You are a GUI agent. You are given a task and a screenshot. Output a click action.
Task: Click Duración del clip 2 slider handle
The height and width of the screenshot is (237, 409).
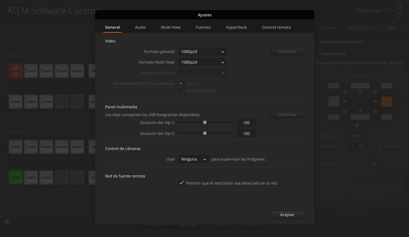click(x=205, y=133)
